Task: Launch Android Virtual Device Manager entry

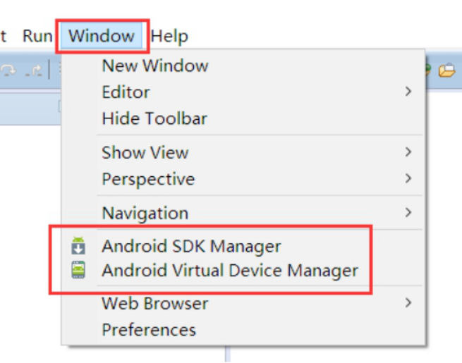Action: tap(243, 270)
